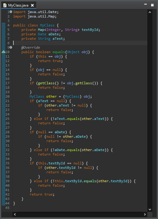Close the MyClass.java editor tab
158x219 pixels.
pos(32,5)
